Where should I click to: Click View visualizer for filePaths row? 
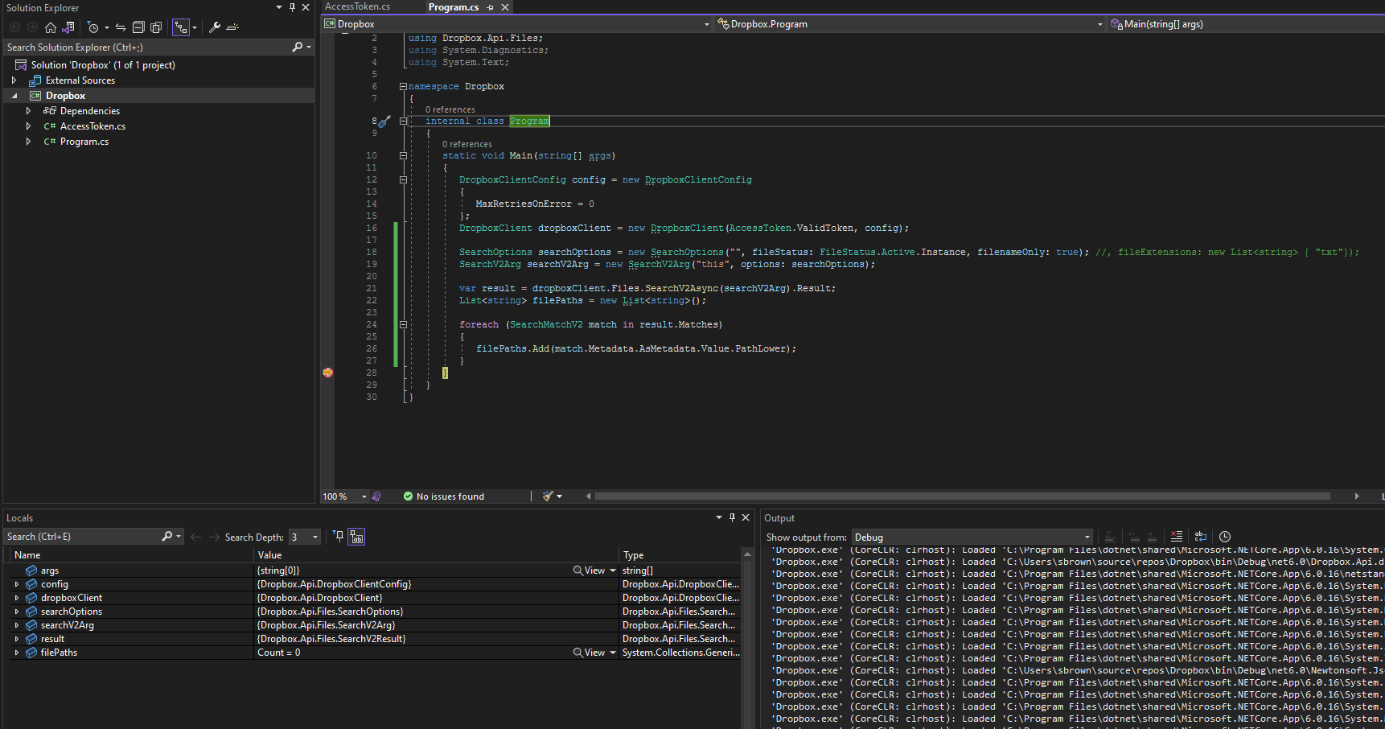pos(589,653)
